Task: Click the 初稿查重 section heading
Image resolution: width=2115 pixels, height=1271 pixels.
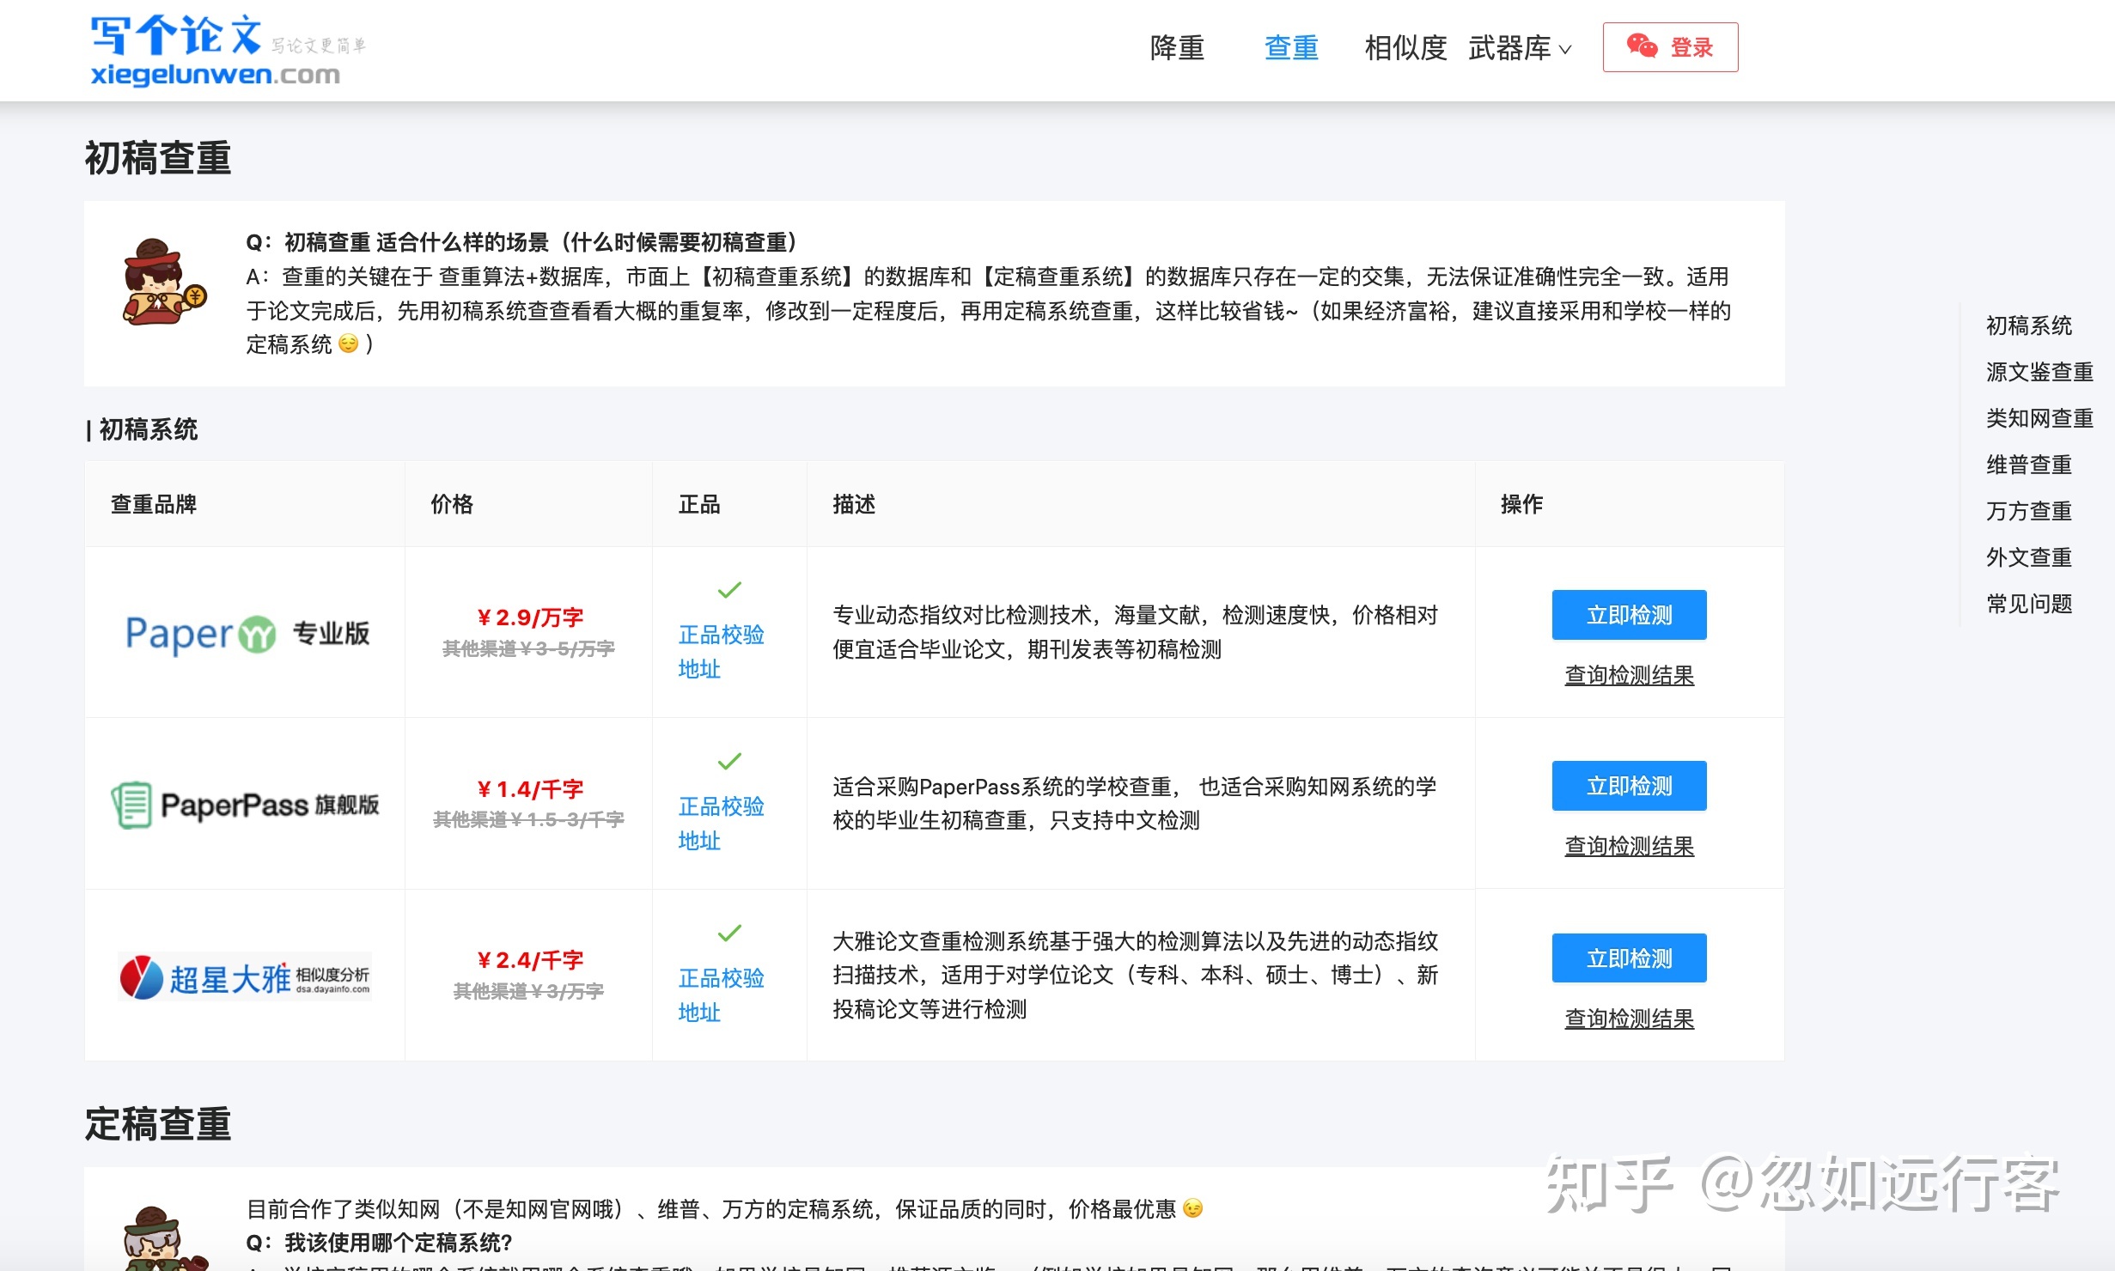Action: (158, 158)
